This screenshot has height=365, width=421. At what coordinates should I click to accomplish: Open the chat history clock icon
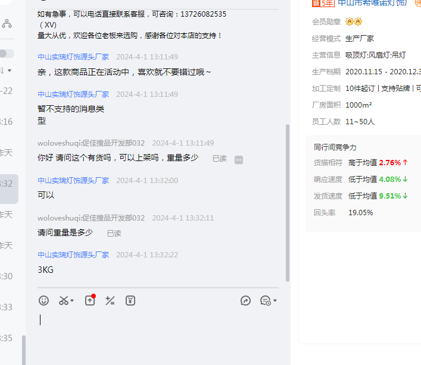pyautogui.click(x=266, y=301)
